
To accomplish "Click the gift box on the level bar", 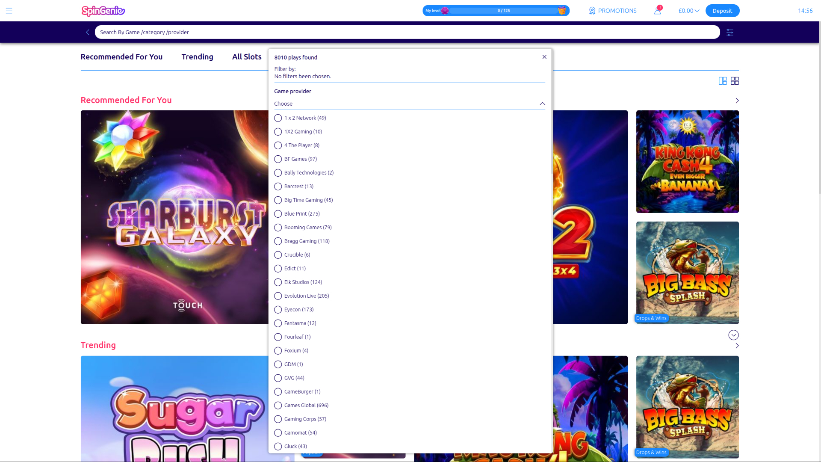I will click(x=562, y=10).
